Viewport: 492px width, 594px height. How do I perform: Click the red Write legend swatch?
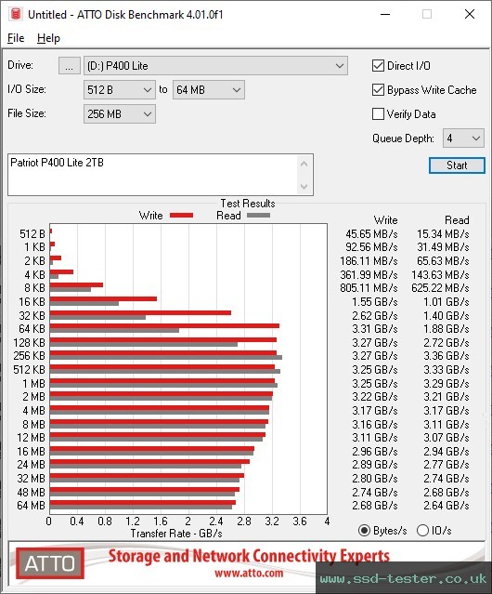tap(182, 216)
